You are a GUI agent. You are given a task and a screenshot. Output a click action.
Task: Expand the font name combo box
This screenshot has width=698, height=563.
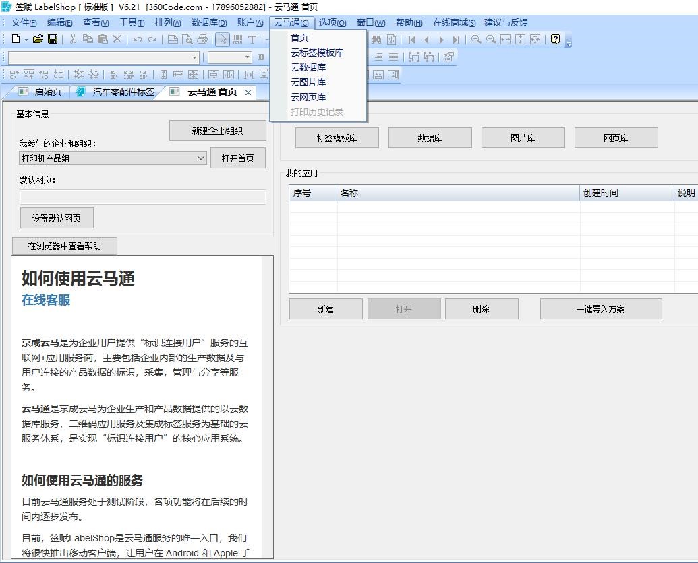coord(194,57)
